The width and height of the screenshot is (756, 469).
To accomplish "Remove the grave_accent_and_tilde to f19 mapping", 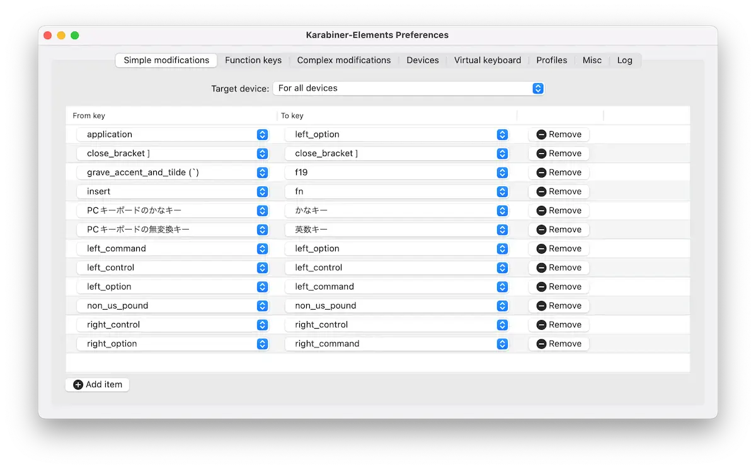I will click(559, 172).
